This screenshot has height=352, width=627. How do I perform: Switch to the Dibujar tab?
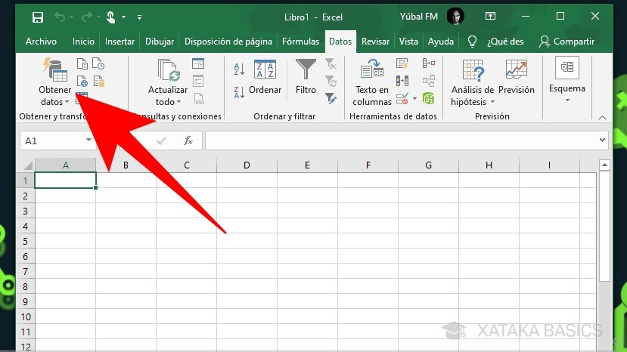click(x=160, y=42)
